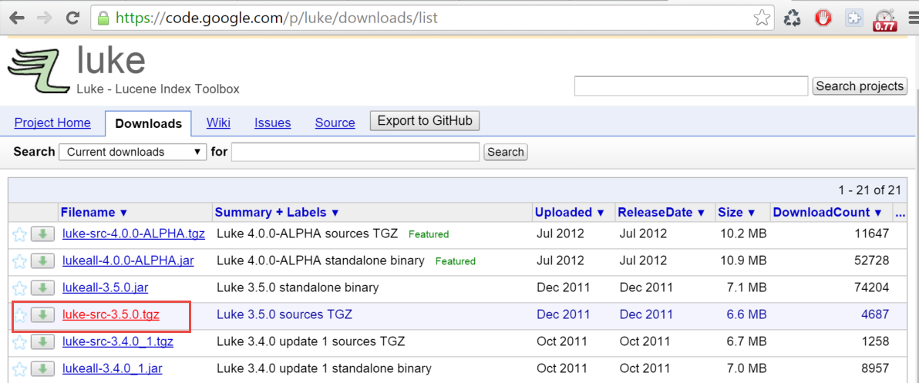The height and width of the screenshot is (383, 919).
Task: Star the luke-src-4.0.0-ALPHA.tgz download
Action: click(x=19, y=234)
